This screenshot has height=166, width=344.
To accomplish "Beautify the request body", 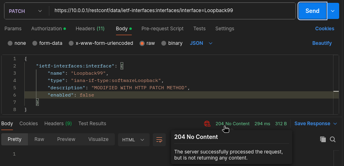I will pyautogui.click(x=322, y=43).
